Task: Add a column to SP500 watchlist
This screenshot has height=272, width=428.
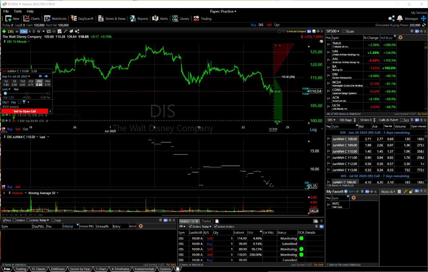Action: click(x=400, y=38)
